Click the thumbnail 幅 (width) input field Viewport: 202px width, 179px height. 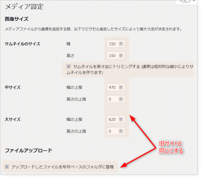coord(113,44)
